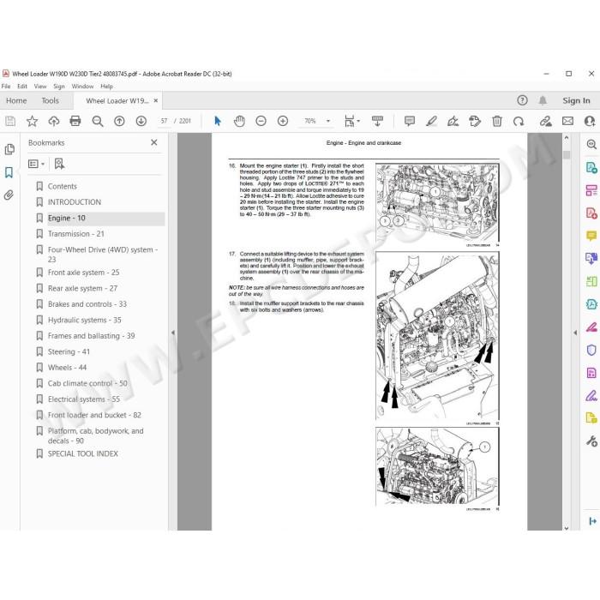This screenshot has height=600, width=600.
Task: Show the Attachments paperclip panel
Action: point(9,195)
